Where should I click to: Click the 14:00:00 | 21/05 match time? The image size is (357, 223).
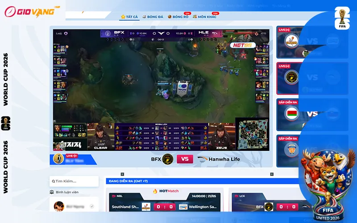tap(204, 196)
